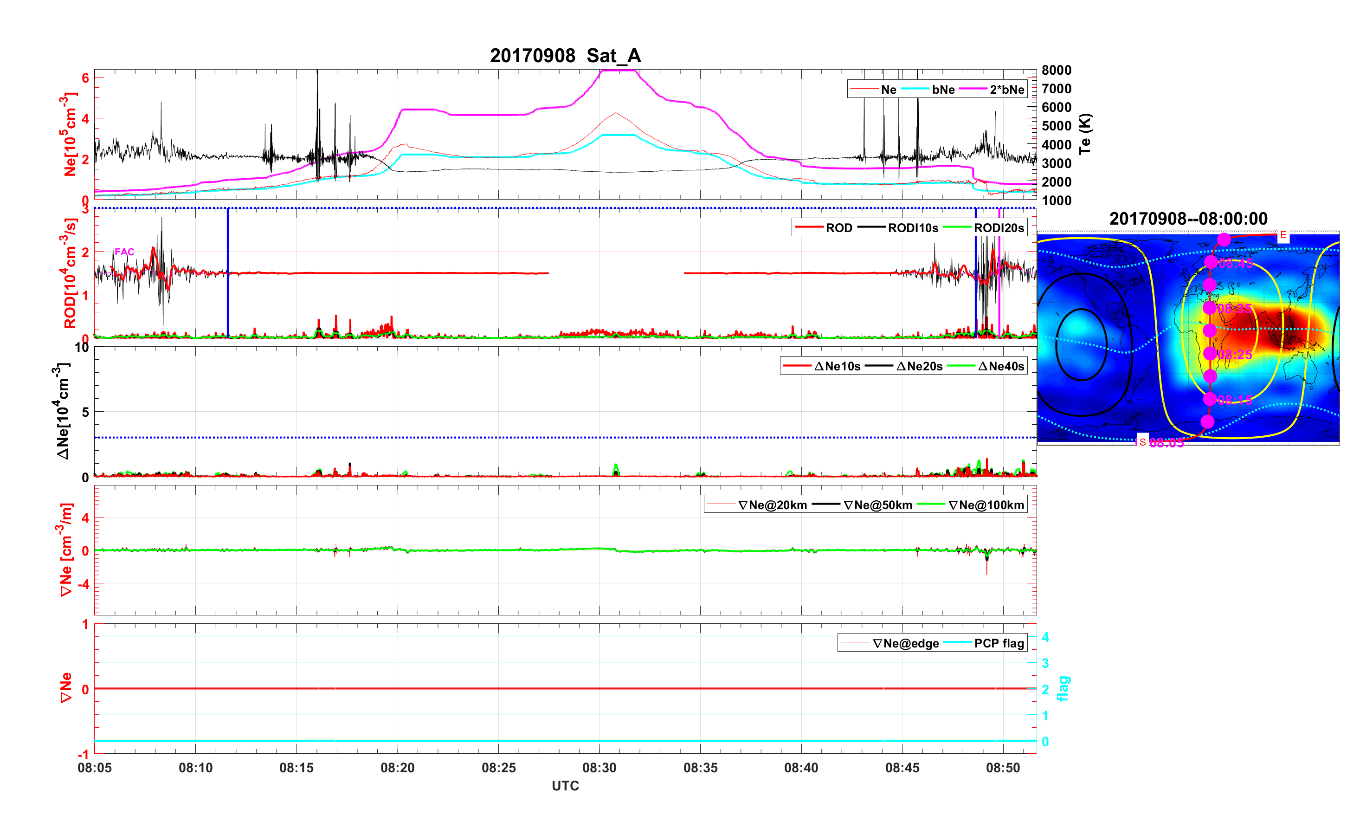Click the map title 20170908--08:00:00

(x=1188, y=219)
